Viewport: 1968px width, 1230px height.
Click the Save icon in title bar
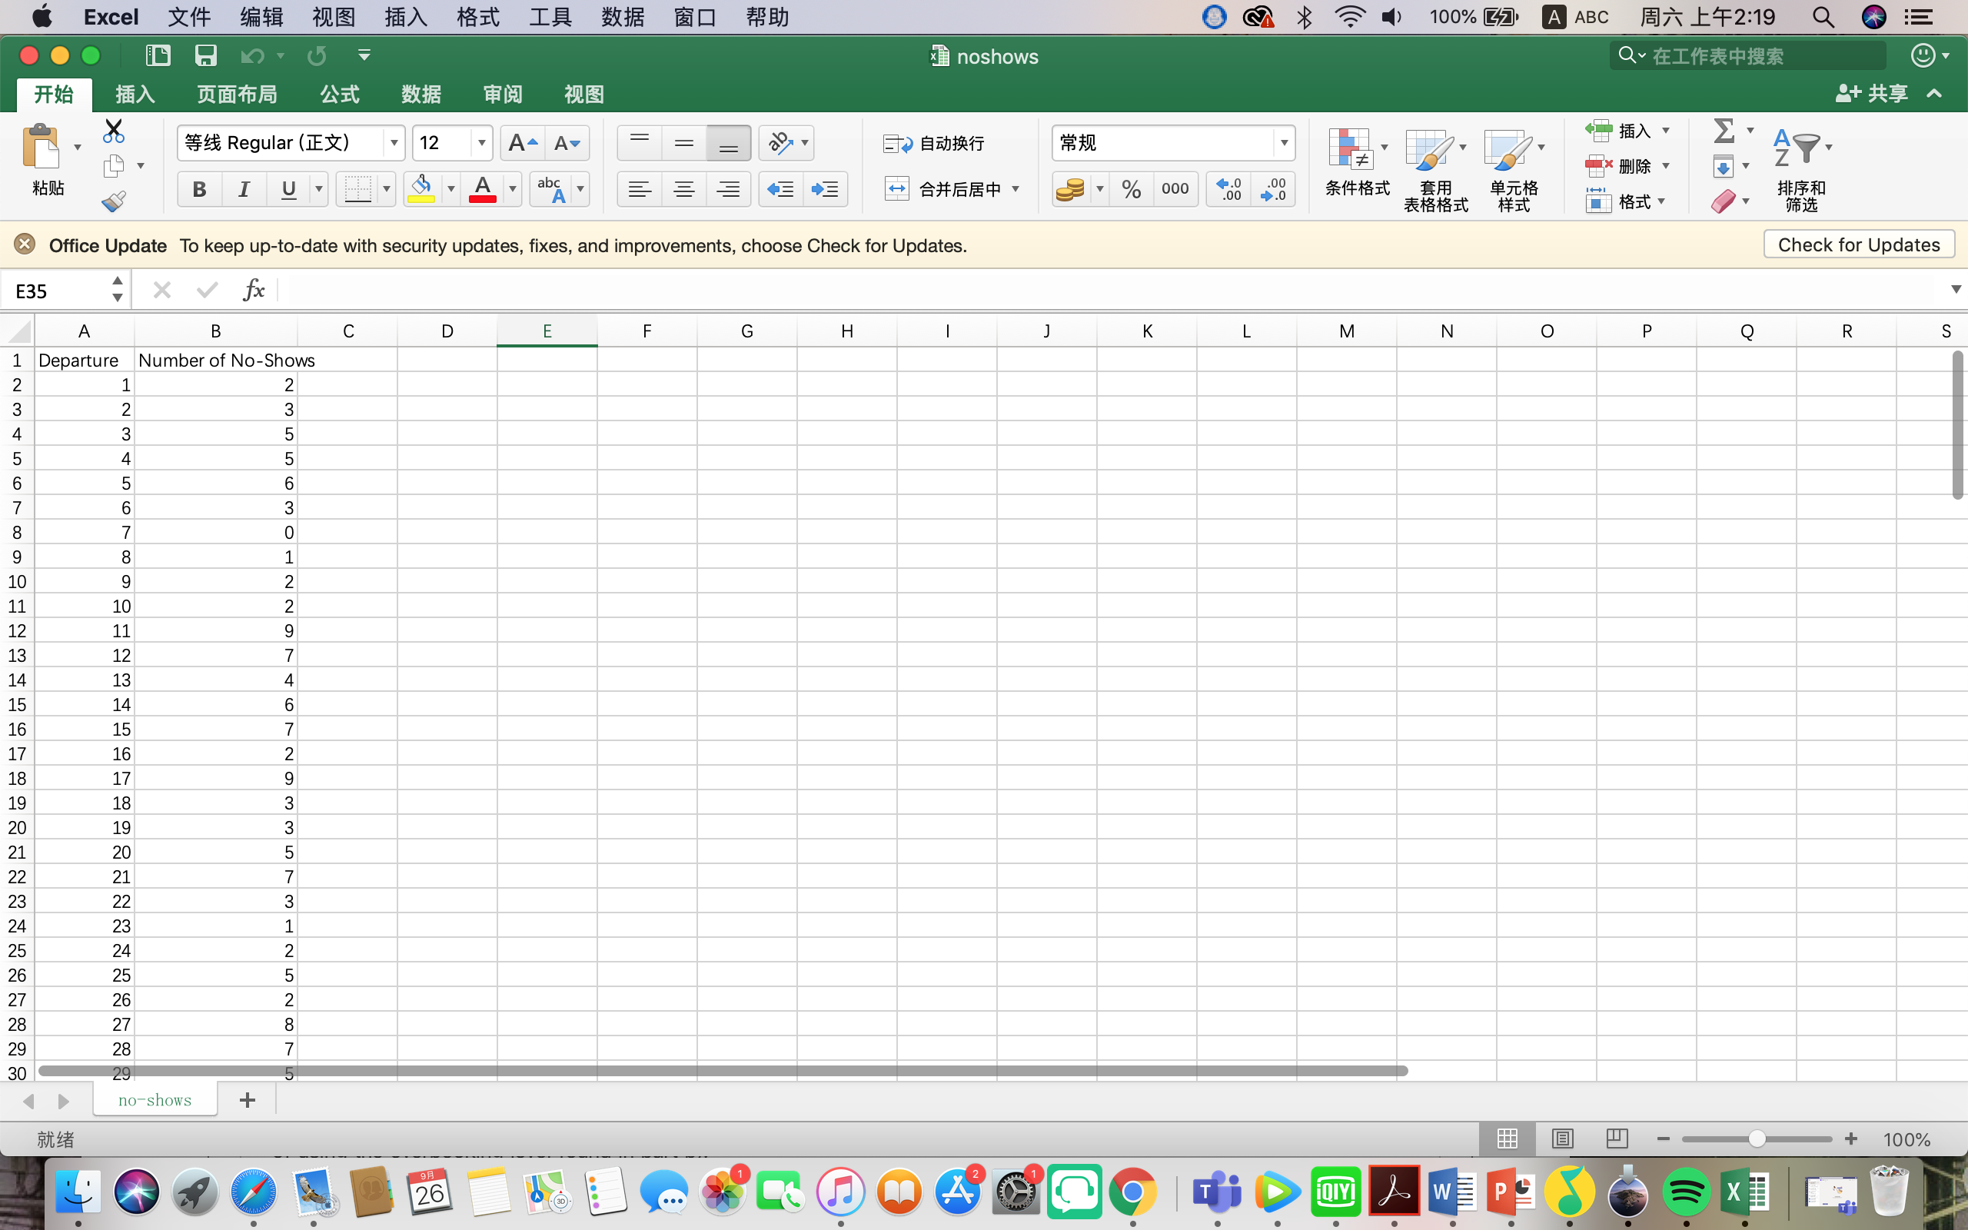point(205,55)
